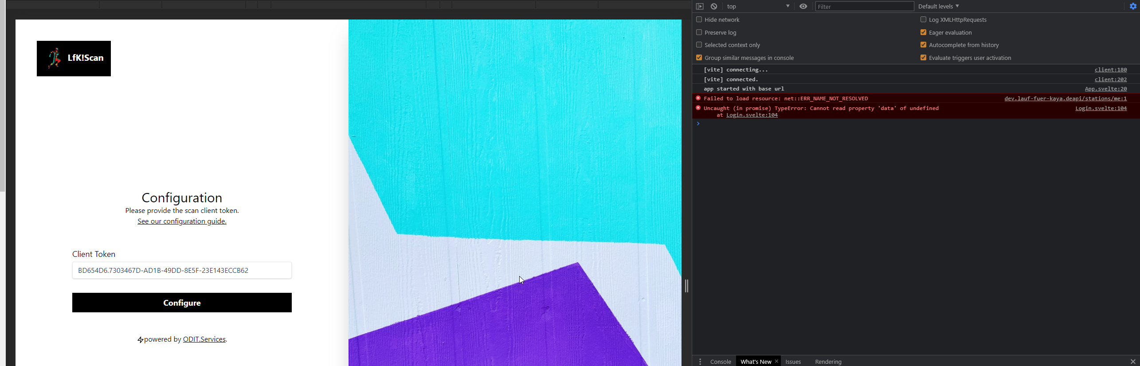This screenshot has height=366, width=1140.
Task: Open drawer three-dot more tools menu
Action: (x=700, y=362)
